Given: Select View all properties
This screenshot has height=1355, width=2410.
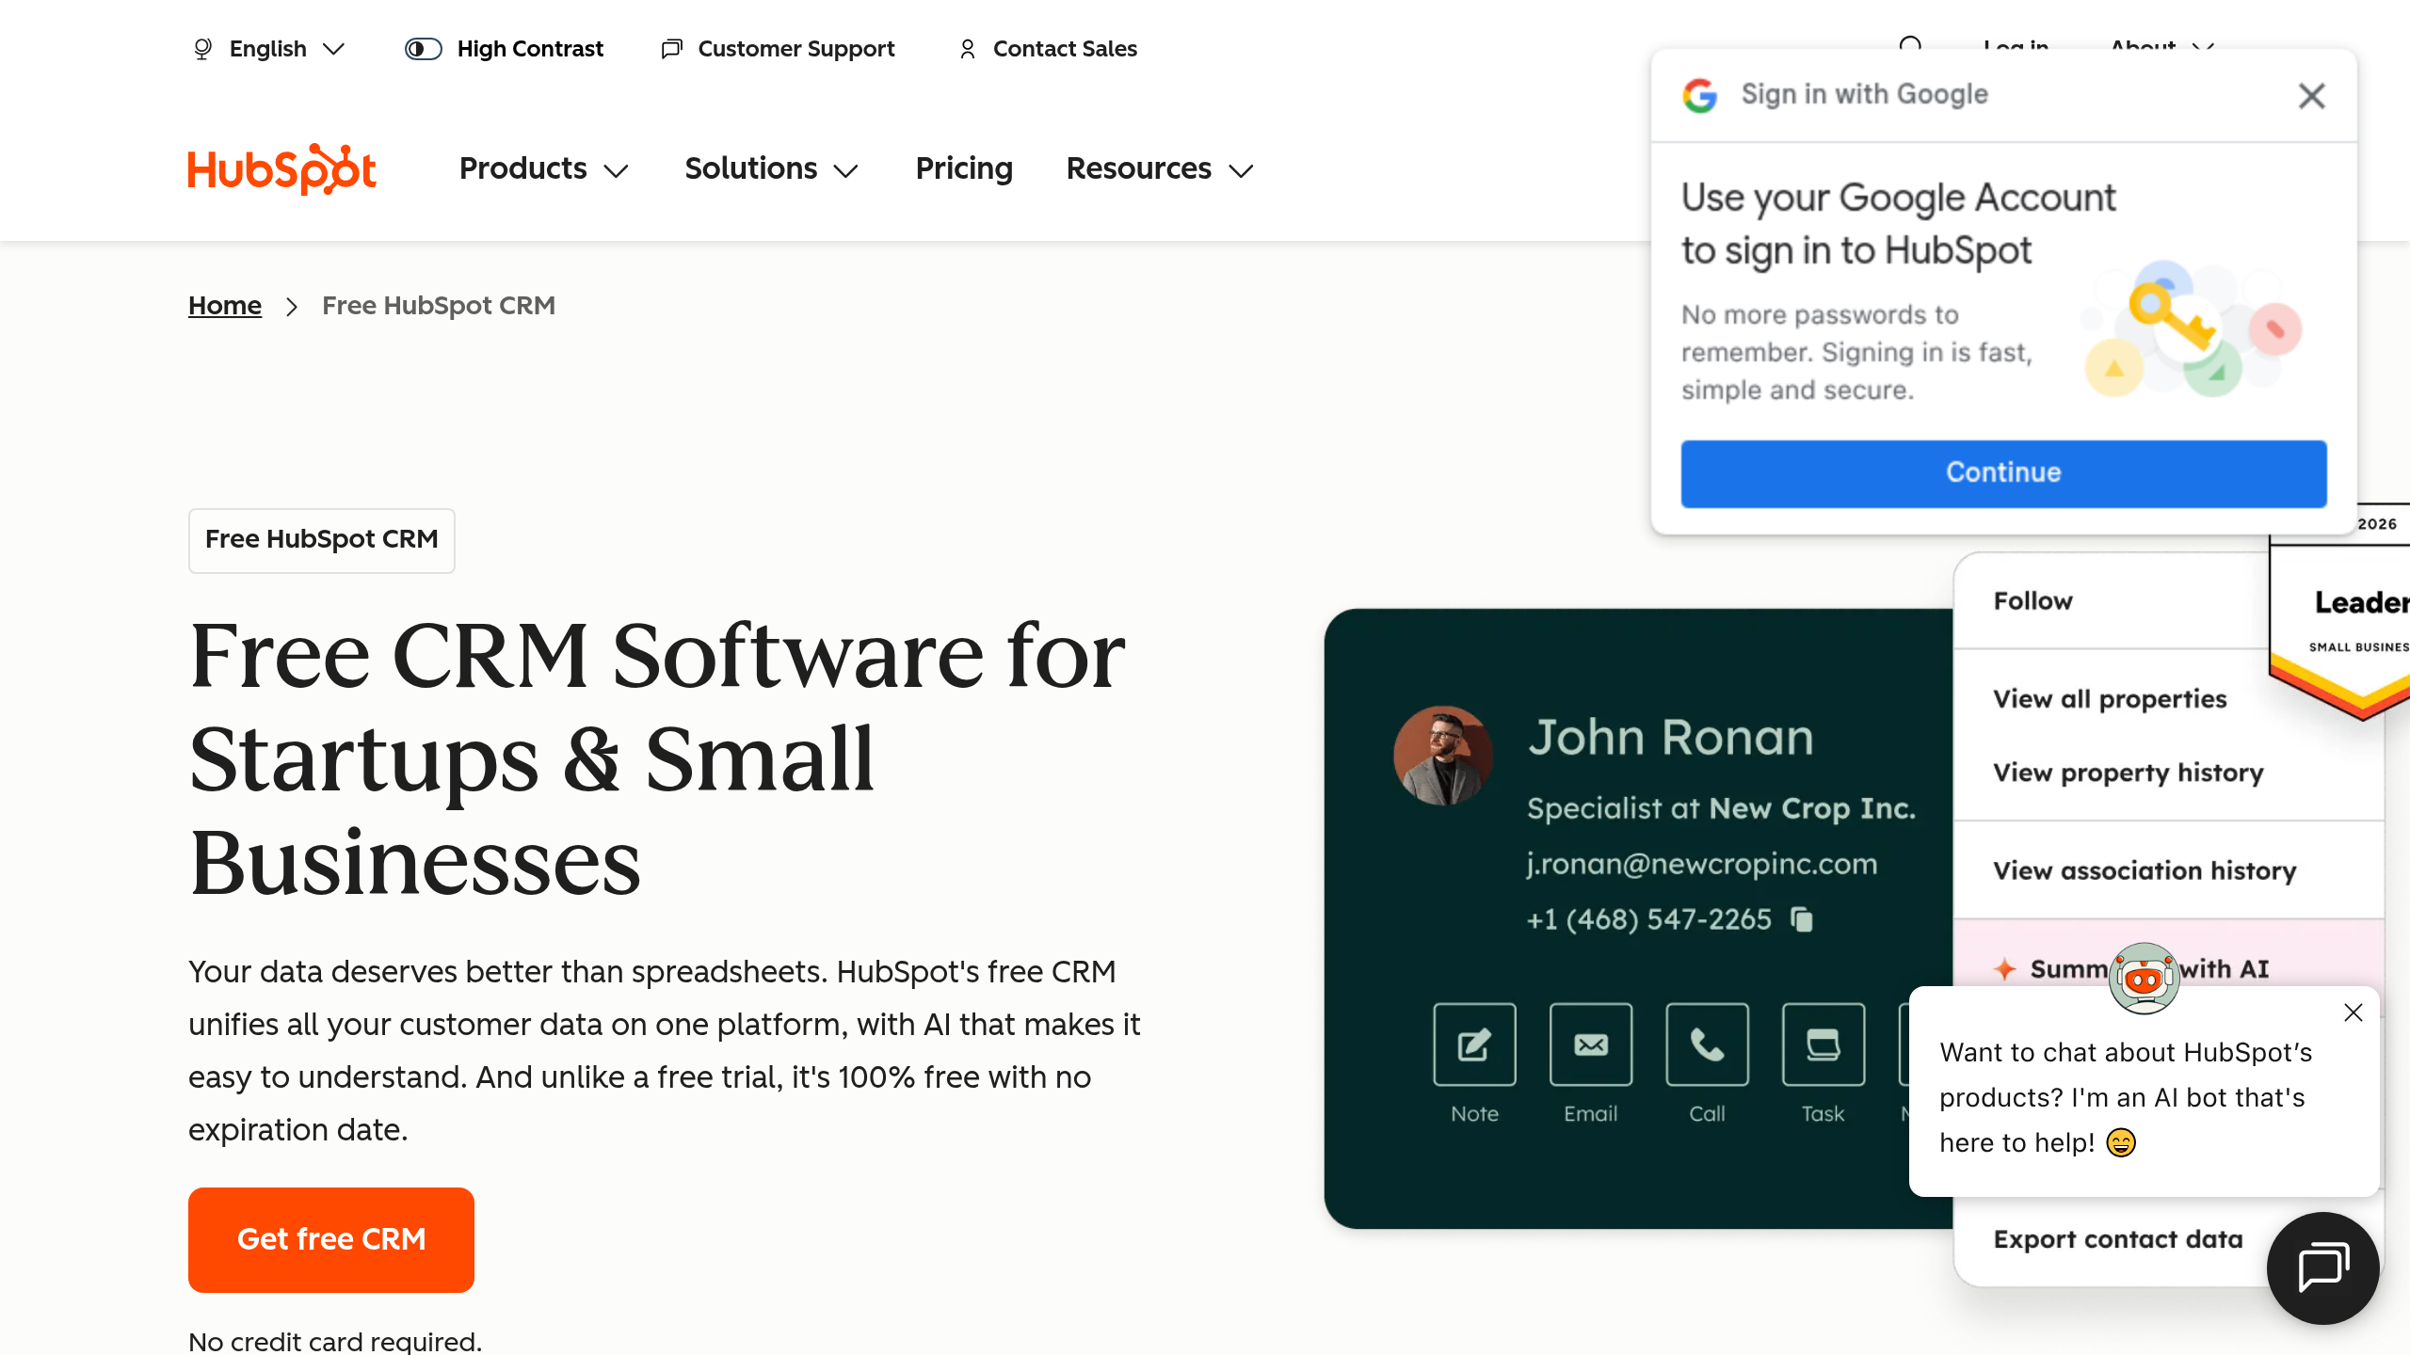Looking at the screenshot, I should tap(2110, 699).
